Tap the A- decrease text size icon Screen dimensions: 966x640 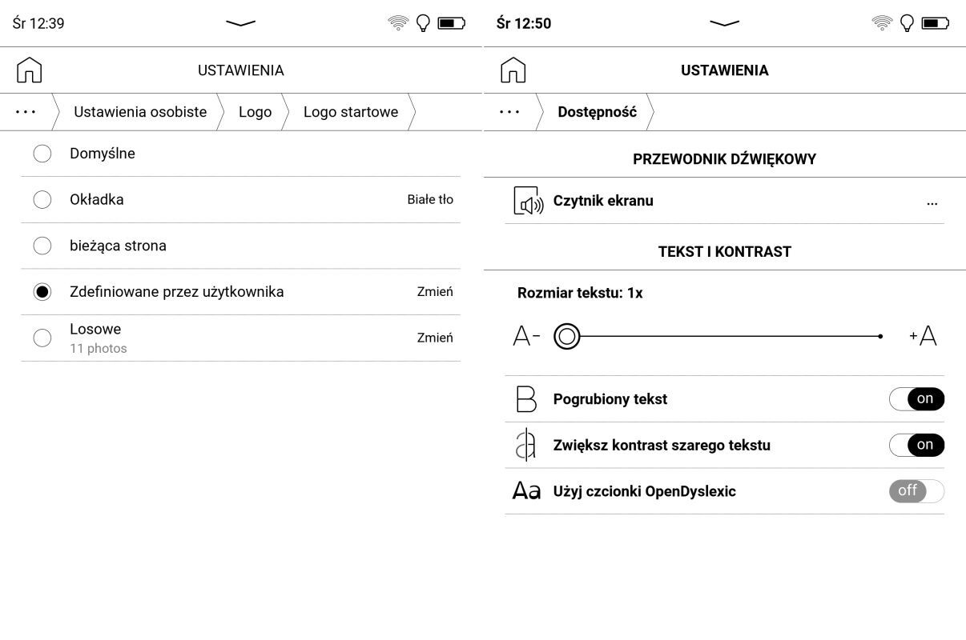(x=526, y=337)
